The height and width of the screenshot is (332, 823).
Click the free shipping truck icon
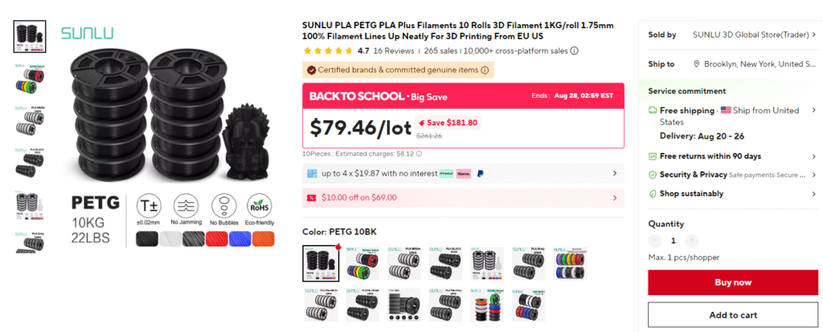click(653, 111)
